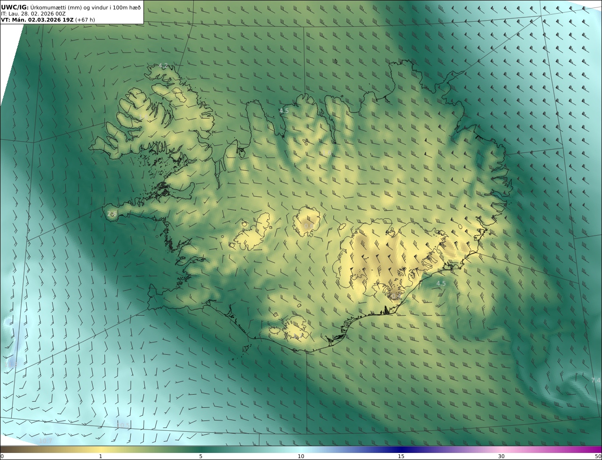This screenshot has width=602, height=460.
Task: Click the '0.6' value on the central glacier
Action: tap(308, 226)
